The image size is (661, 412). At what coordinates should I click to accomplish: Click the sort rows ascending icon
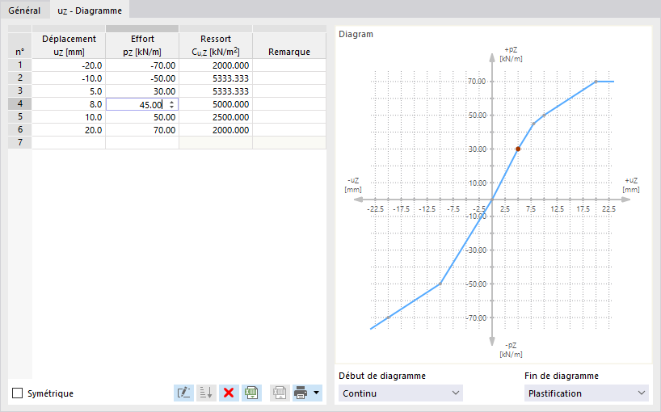pos(206,393)
